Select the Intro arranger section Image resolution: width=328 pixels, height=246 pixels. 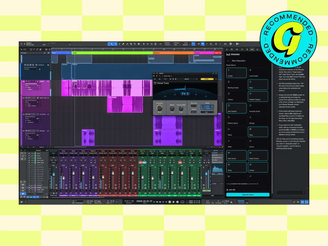[x=61, y=53]
